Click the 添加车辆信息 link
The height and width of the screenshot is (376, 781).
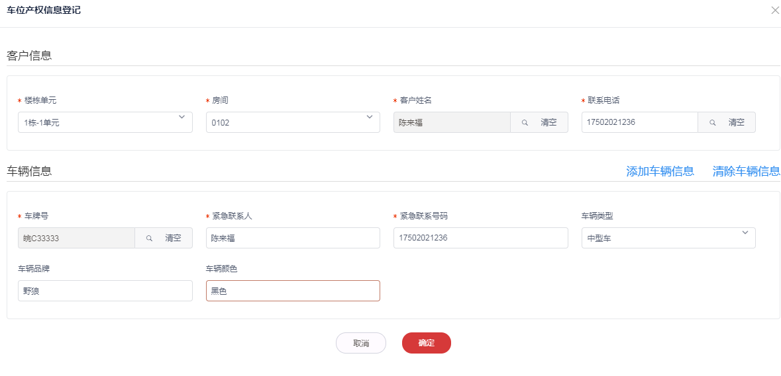click(x=660, y=171)
